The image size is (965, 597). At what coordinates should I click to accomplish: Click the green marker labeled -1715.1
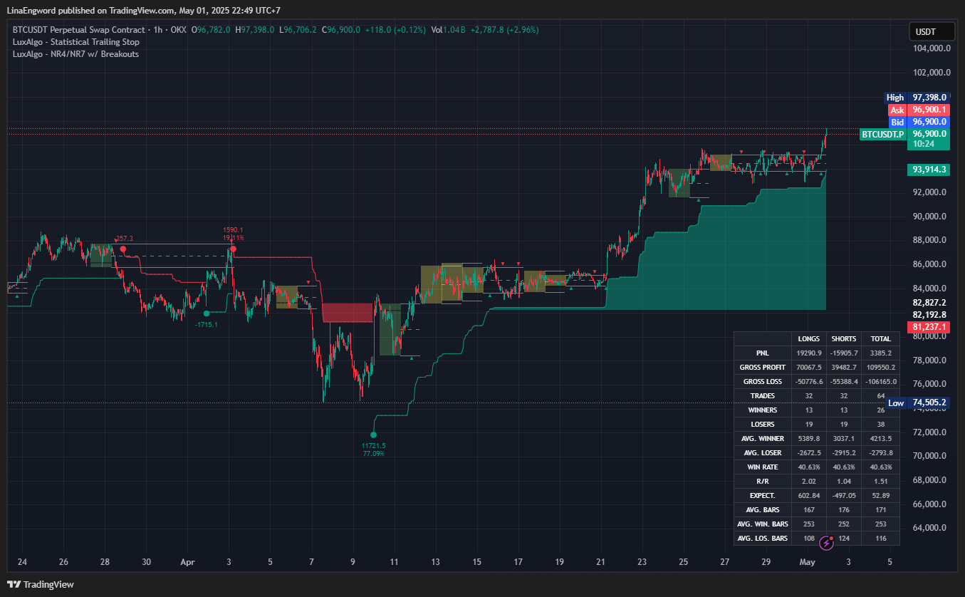click(207, 313)
